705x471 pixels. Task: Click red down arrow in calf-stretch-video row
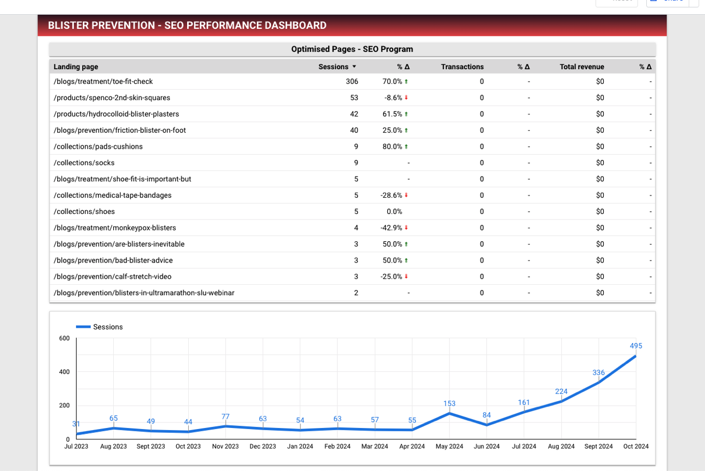[406, 277]
